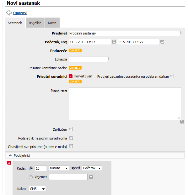Switch to the Karta tab
This screenshot has width=188, height=195.
[52, 23]
